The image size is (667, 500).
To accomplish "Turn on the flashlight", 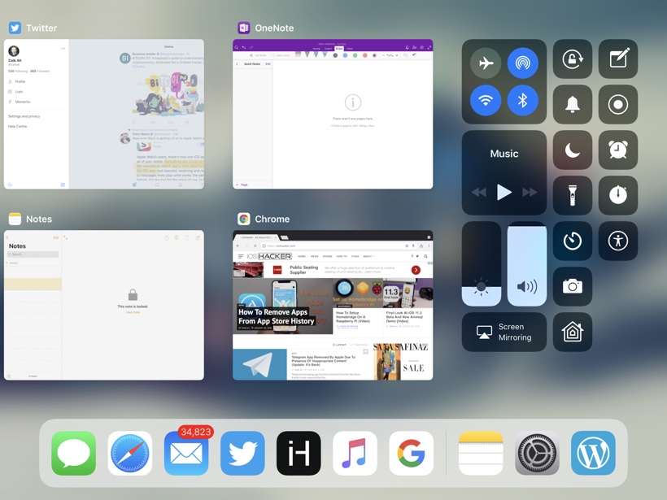I will (573, 195).
